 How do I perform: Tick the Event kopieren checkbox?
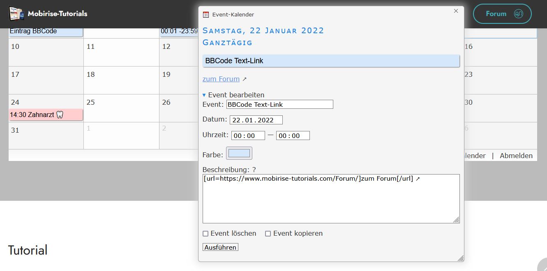coord(268,234)
